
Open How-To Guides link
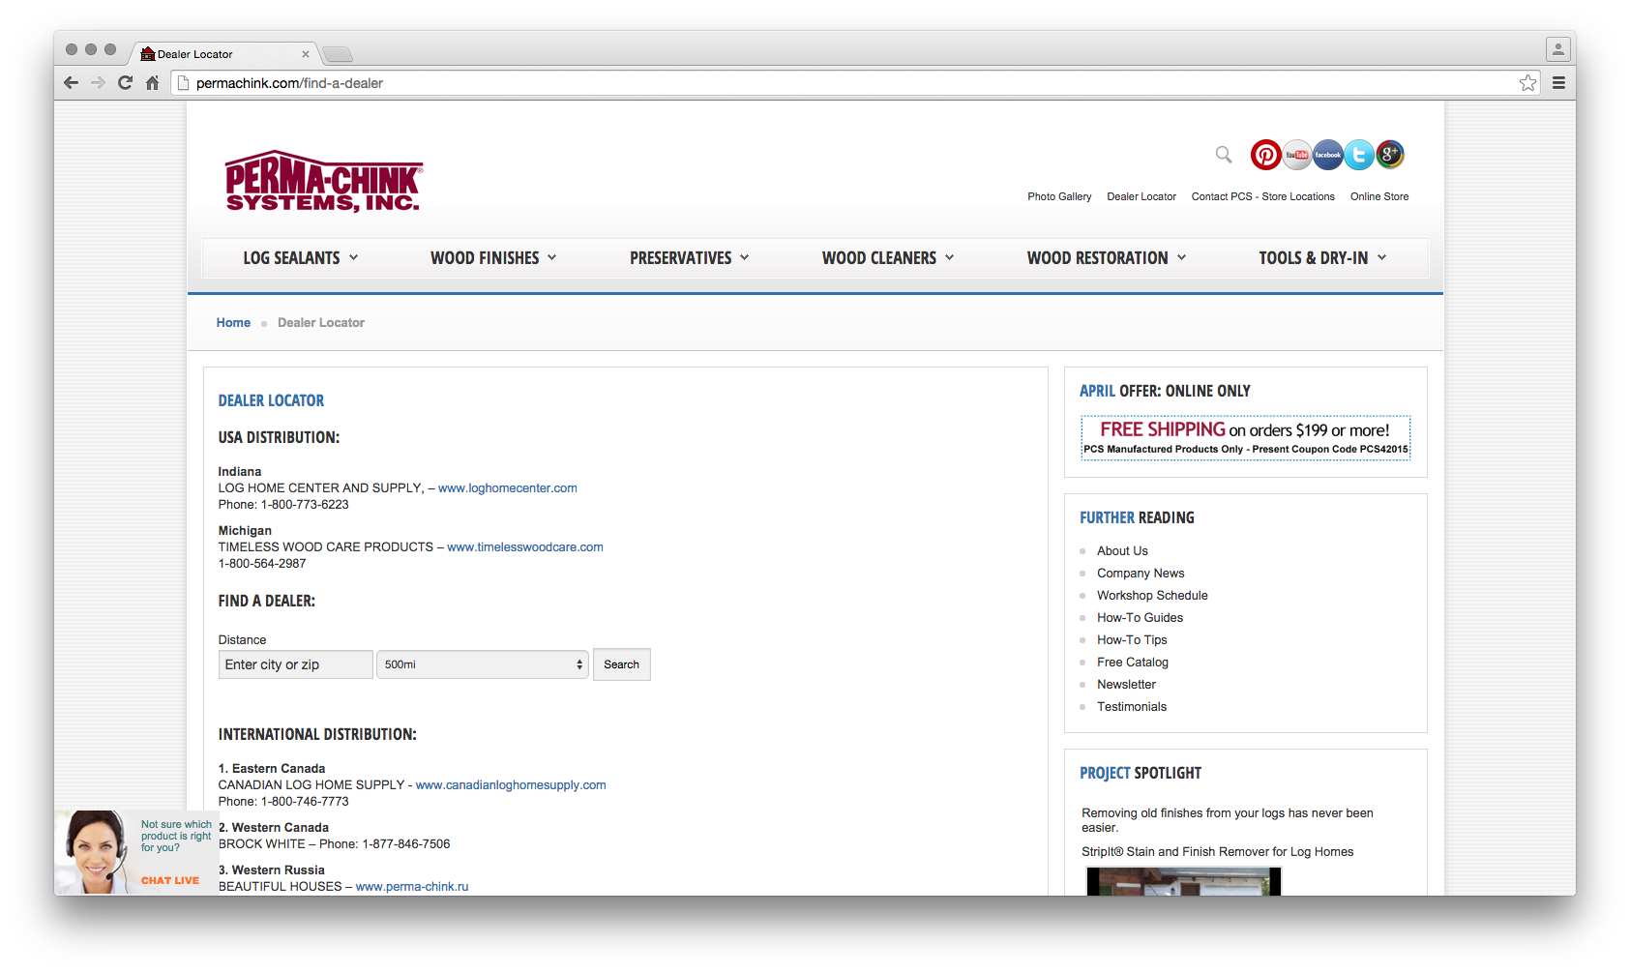tap(1140, 618)
